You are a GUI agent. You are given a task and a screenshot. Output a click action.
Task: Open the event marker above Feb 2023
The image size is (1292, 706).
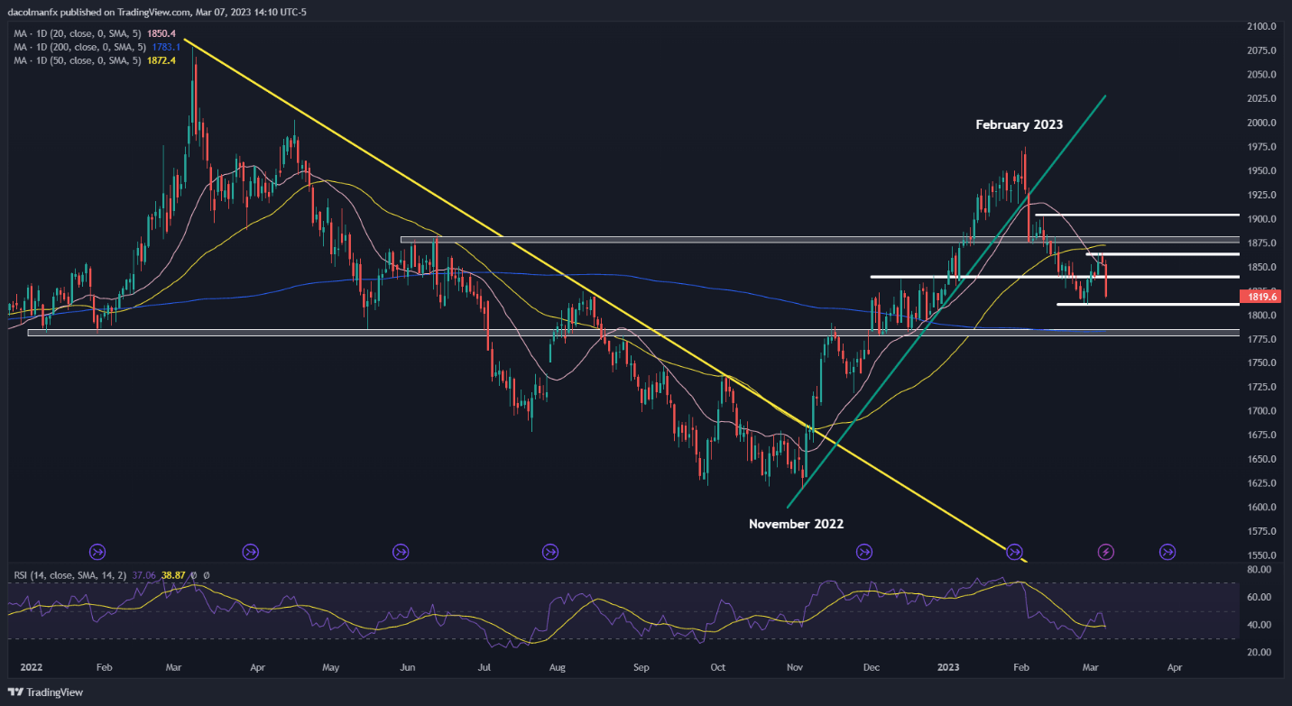click(x=1015, y=551)
